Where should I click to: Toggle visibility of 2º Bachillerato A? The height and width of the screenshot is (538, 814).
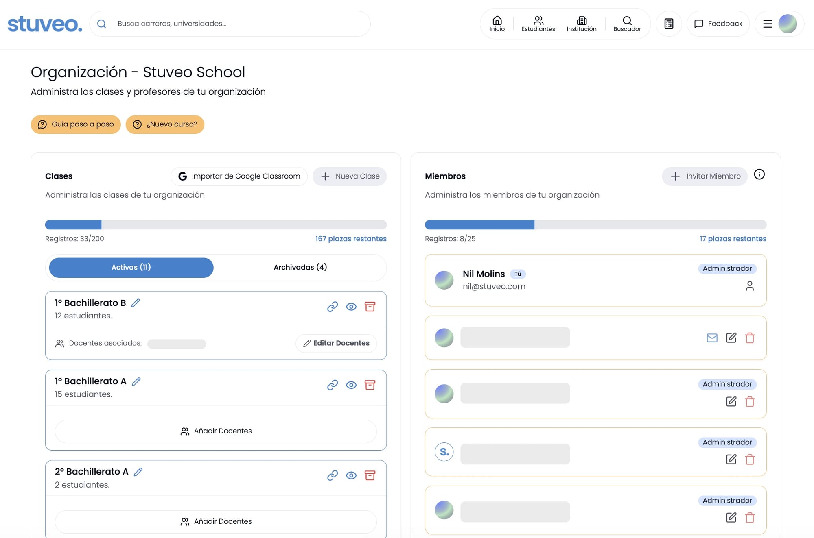(x=351, y=475)
